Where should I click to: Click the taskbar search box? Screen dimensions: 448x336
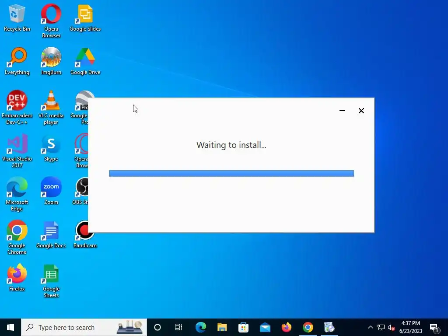[x=84, y=327]
